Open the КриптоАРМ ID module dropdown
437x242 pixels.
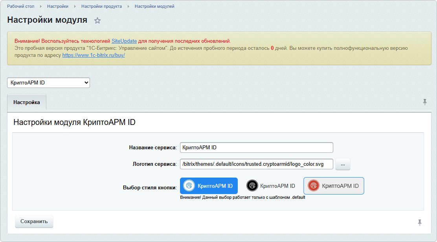coord(48,83)
